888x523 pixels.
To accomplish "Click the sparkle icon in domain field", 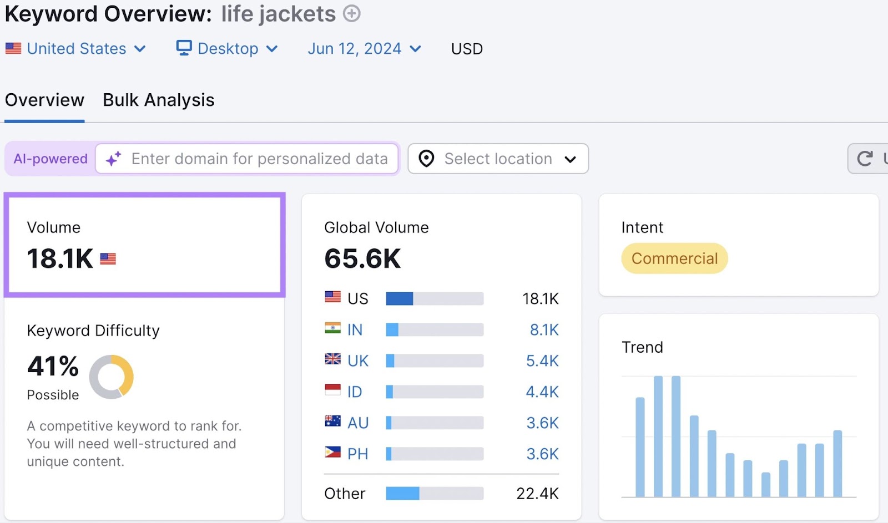I will [113, 159].
